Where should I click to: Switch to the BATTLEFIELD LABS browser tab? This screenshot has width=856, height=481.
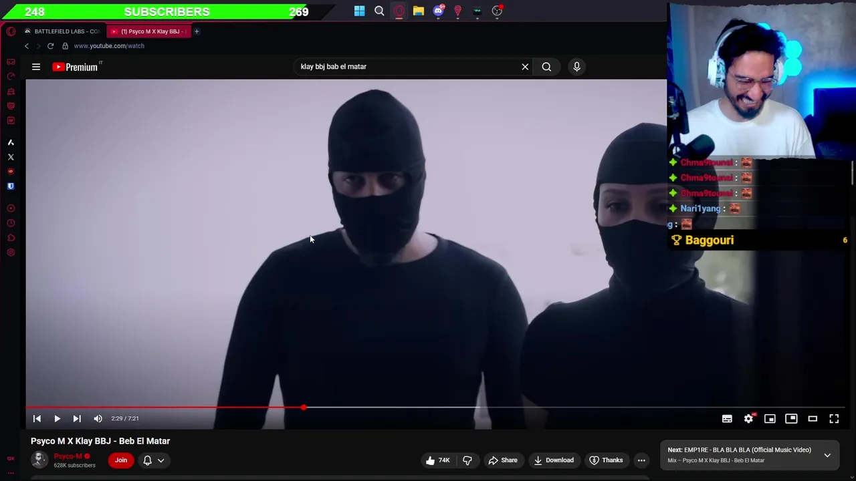[62, 31]
